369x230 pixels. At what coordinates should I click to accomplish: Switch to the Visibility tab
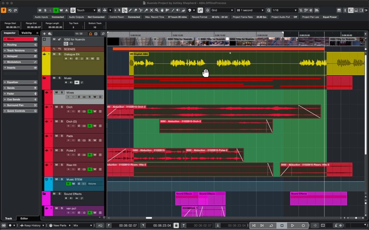27,33
